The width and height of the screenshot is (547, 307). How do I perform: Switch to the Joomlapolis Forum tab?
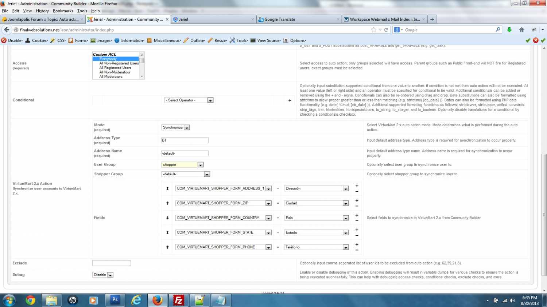point(43,19)
